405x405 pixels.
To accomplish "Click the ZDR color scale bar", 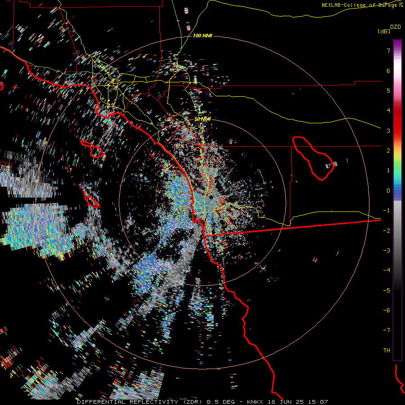I will (x=397, y=200).
